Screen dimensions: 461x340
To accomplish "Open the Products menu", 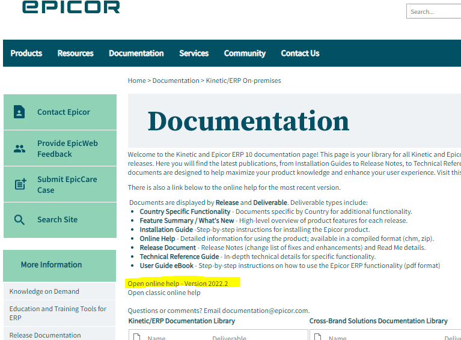I will tap(26, 53).
